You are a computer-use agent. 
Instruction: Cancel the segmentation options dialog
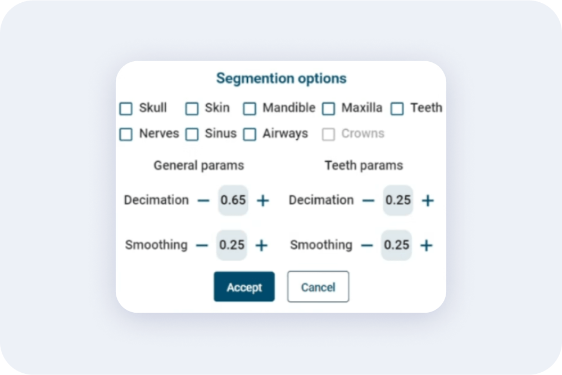(x=318, y=286)
